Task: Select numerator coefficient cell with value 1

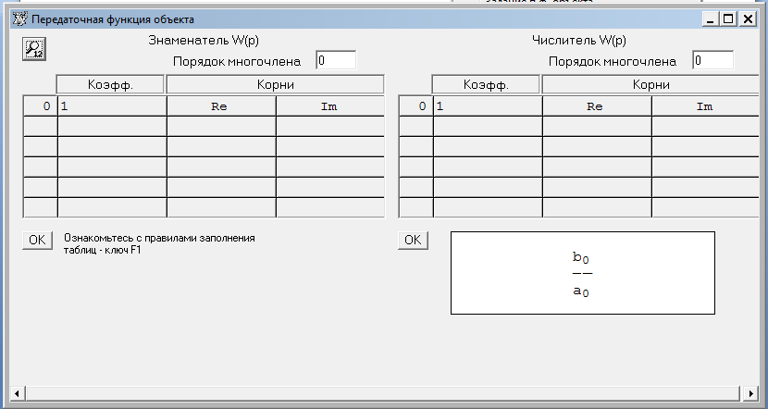Action: (488, 106)
